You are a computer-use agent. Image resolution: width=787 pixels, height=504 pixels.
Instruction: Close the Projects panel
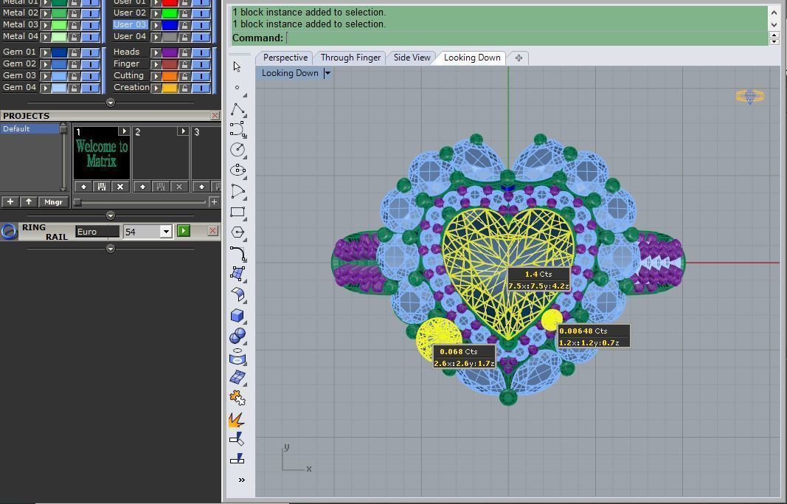215,116
